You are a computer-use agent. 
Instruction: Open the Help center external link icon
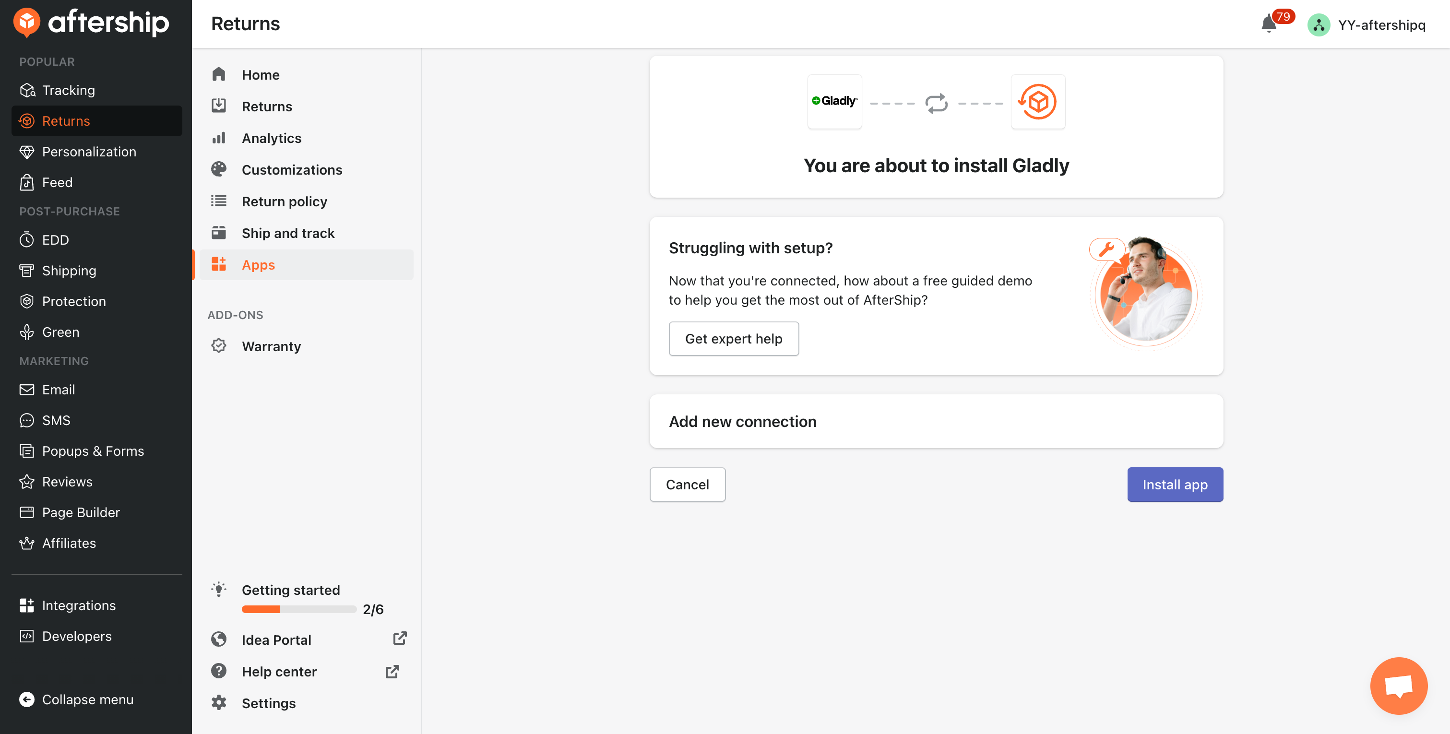click(x=392, y=671)
